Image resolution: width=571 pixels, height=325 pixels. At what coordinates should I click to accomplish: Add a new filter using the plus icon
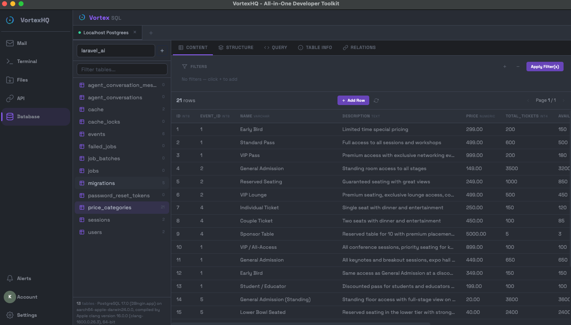[x=505, y=66]
